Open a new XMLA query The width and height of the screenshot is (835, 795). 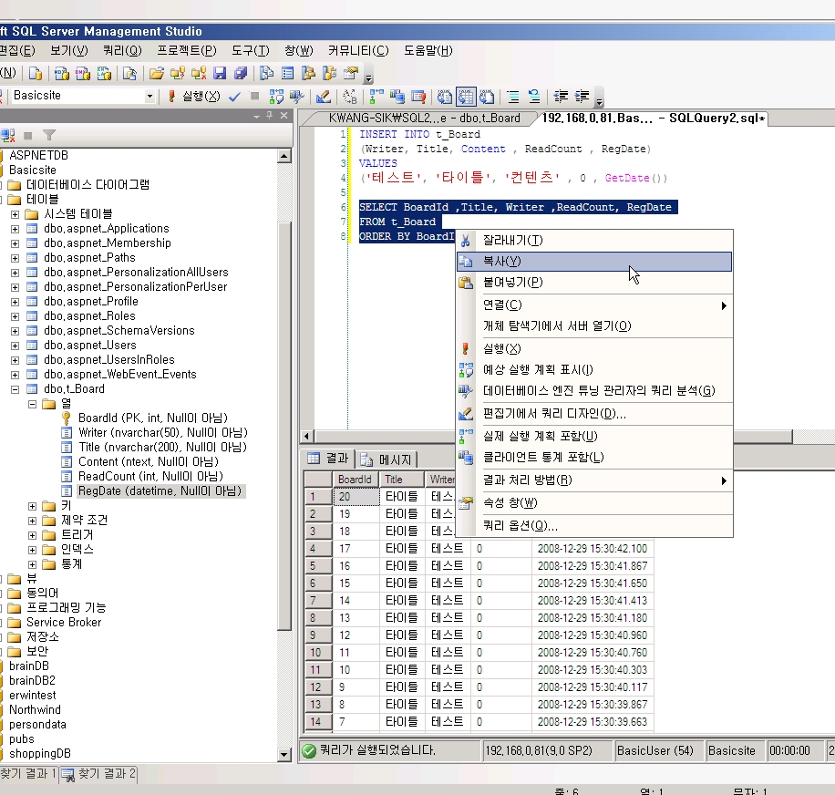[x=104, y=73]
